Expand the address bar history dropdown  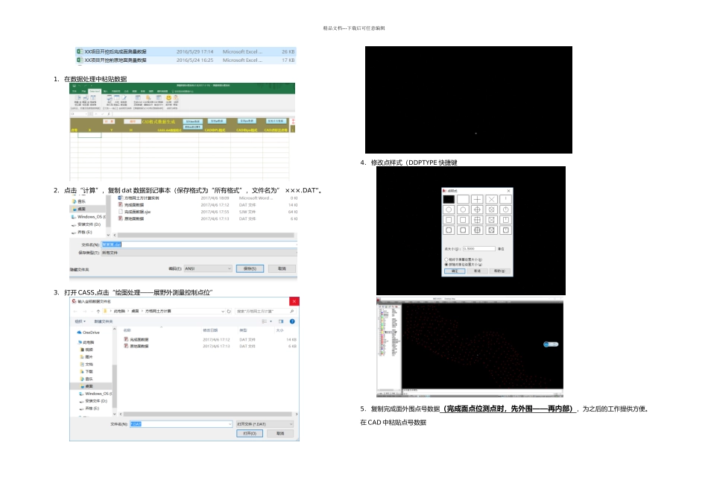point(223,312)
